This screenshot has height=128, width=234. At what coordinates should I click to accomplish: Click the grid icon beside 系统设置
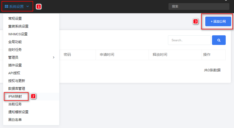click(6, 6)
